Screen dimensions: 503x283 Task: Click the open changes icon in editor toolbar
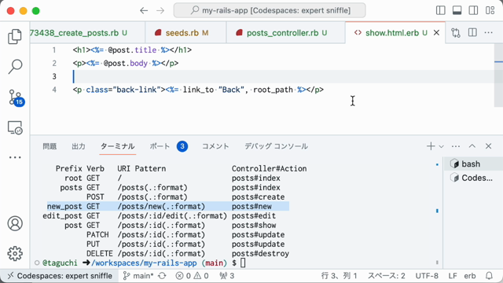pos(456,33)
